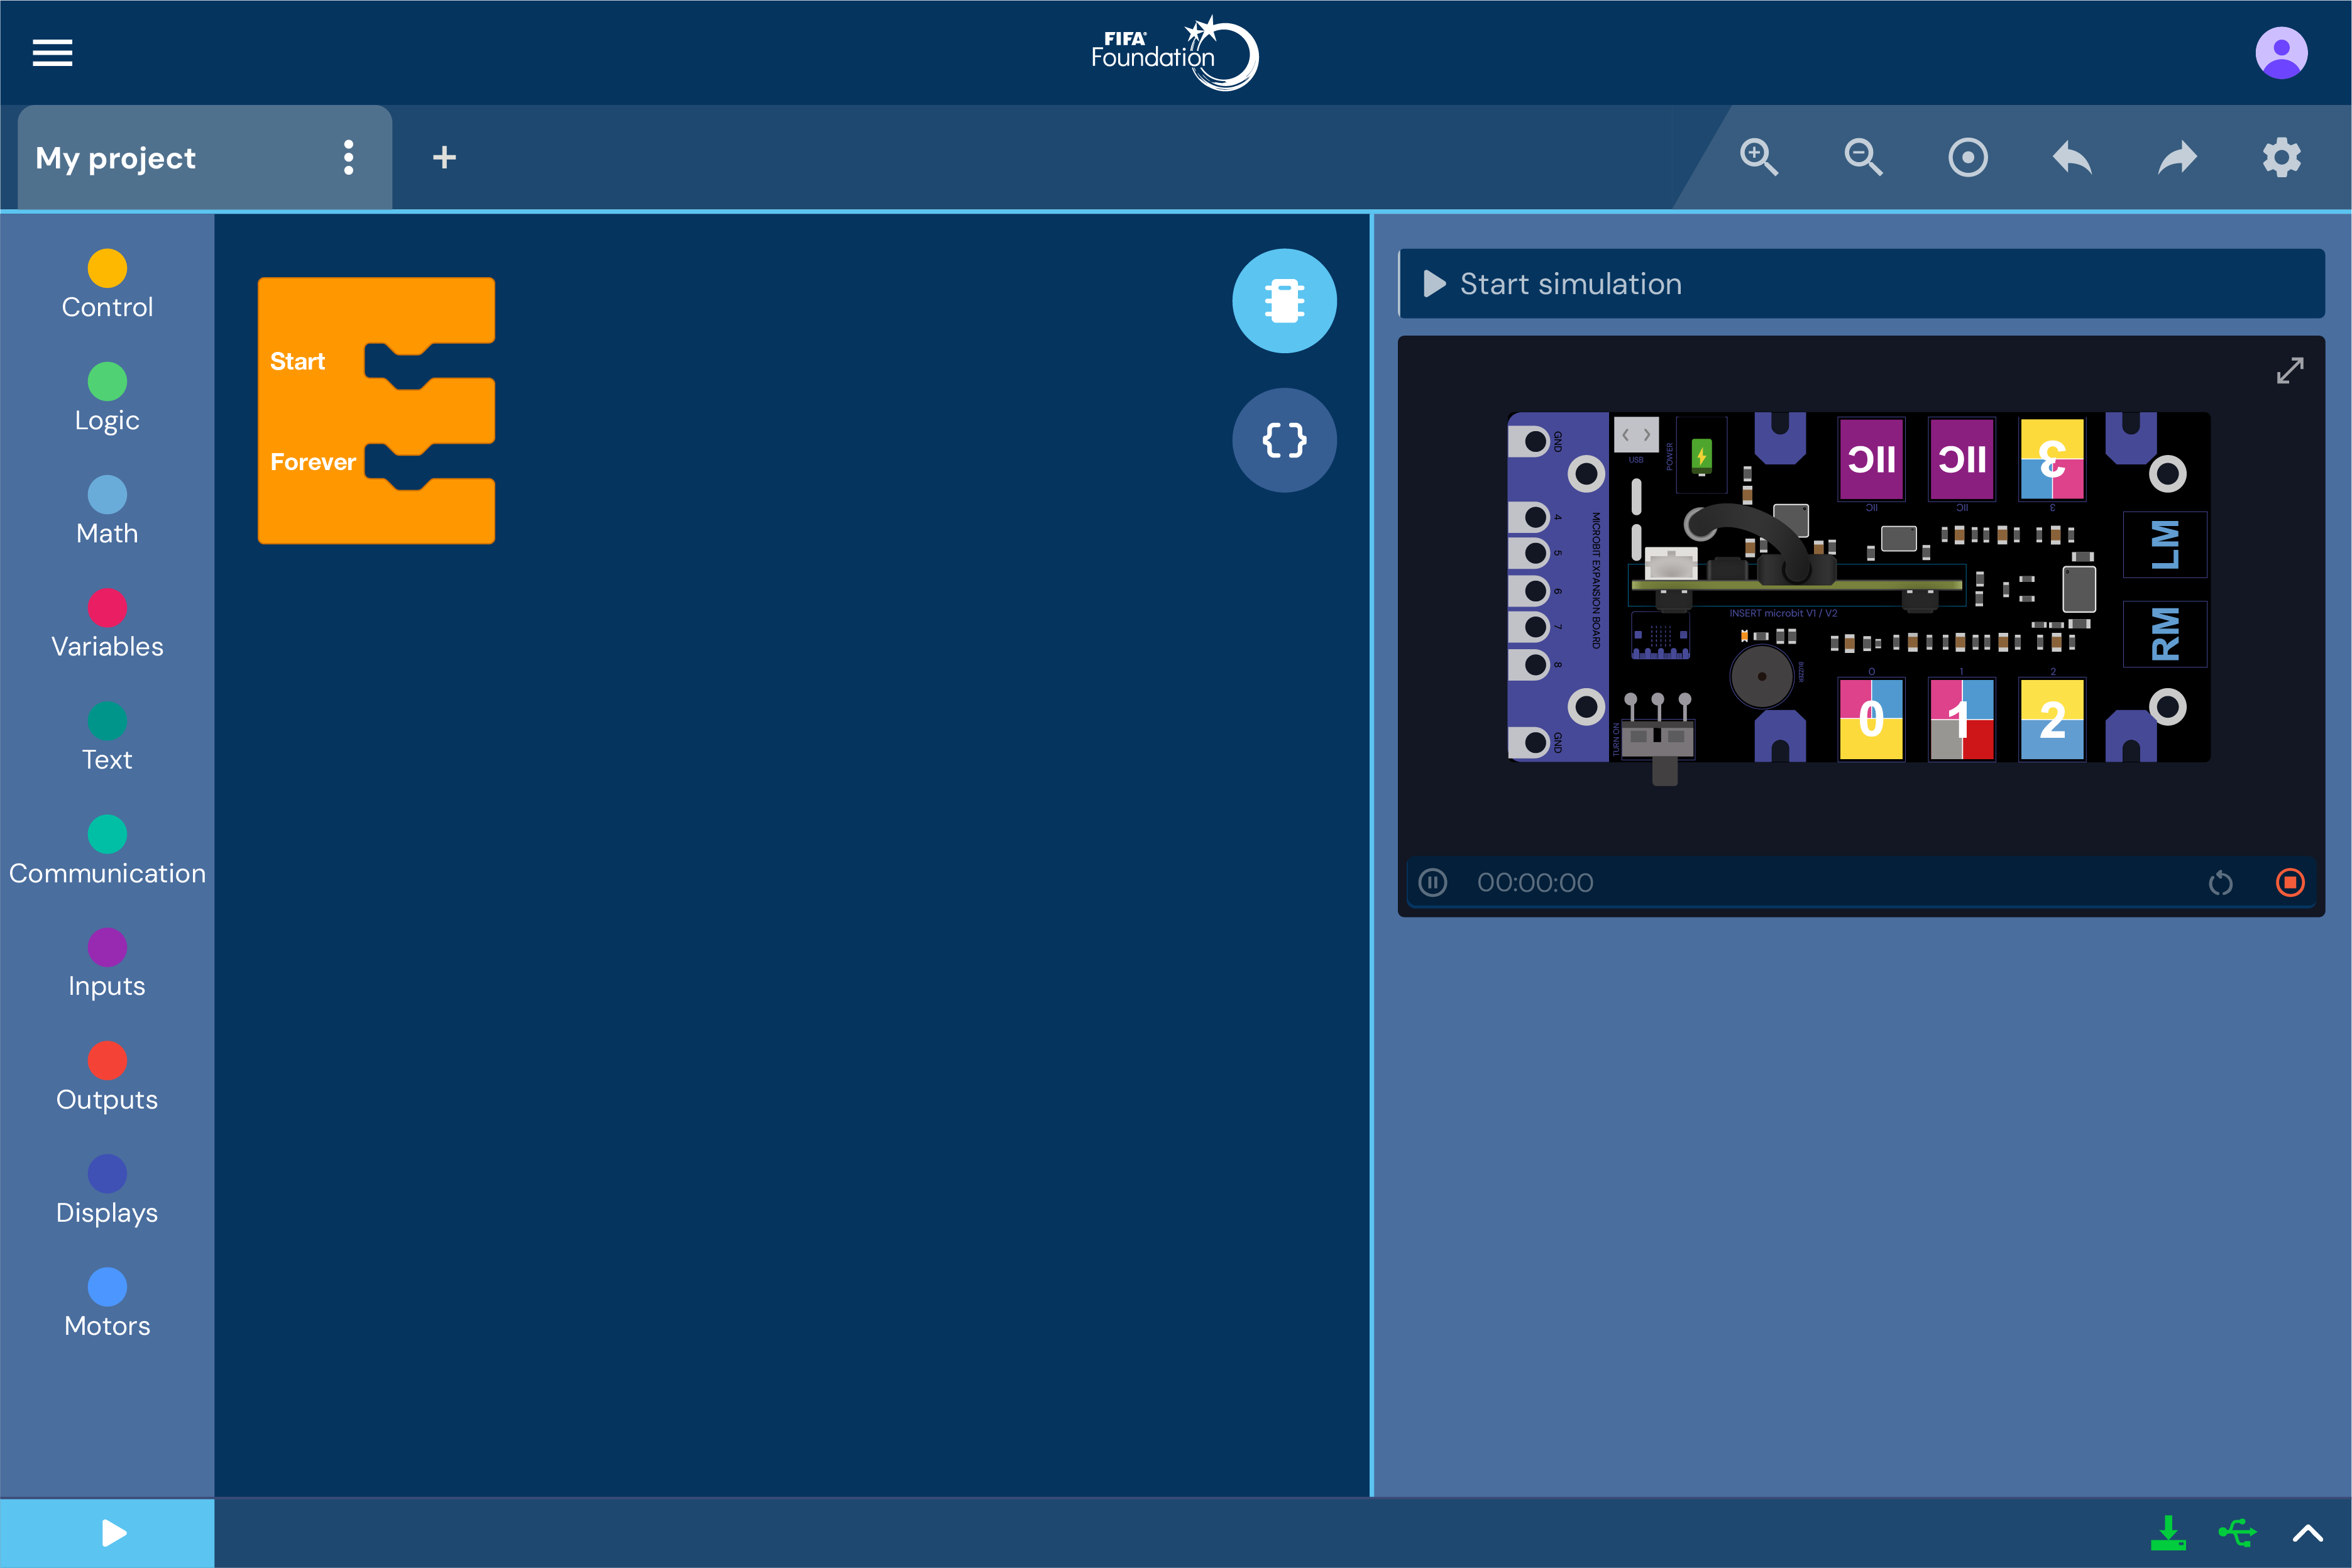Undo the last action

pos(2072,158)
